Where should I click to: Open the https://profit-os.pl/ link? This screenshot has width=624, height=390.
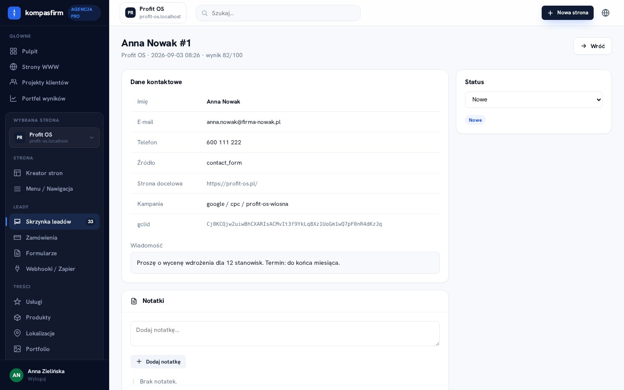(232, 183)
